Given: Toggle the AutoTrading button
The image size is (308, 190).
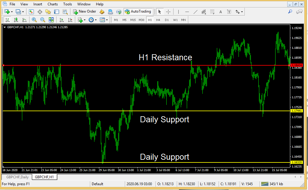Looking at the screenshot, I should click(x=138, y=12).
